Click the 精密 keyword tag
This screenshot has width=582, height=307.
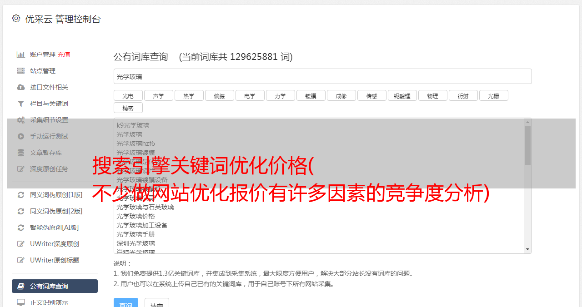(x=128, y=108)
